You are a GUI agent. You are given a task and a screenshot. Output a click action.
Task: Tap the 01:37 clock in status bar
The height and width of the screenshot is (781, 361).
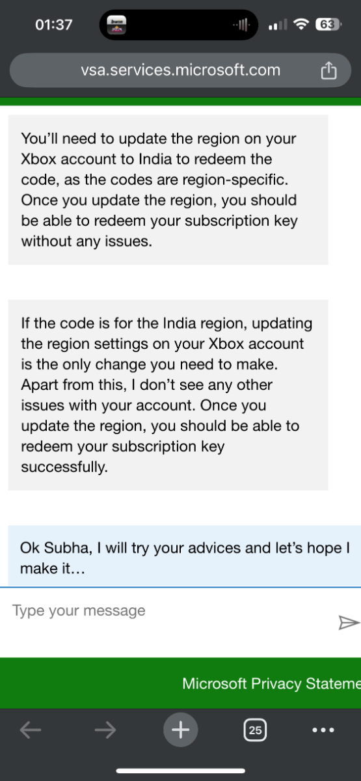[x=54, y=25]
